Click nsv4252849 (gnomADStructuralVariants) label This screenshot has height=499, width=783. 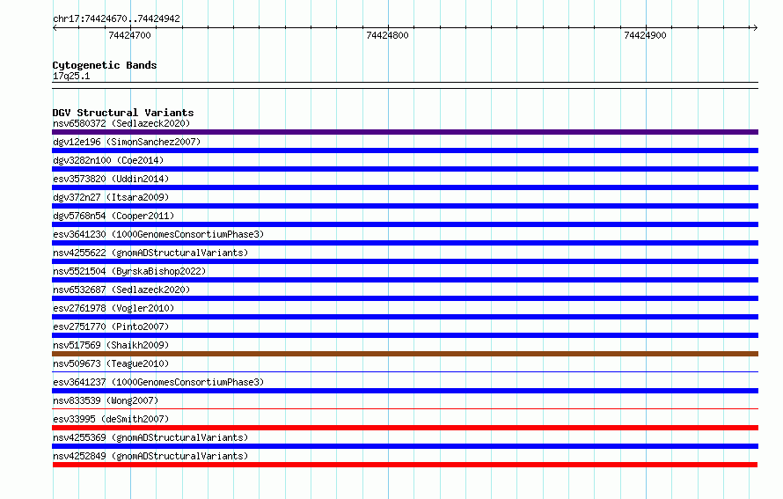(150, 456)
